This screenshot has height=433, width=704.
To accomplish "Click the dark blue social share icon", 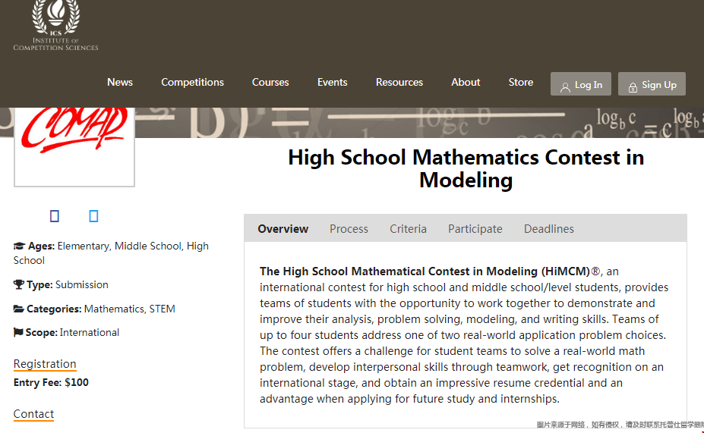I will point(55,216).
